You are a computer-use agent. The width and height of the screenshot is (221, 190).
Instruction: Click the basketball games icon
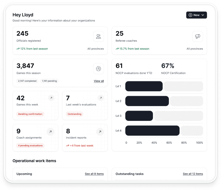(98, 69)
